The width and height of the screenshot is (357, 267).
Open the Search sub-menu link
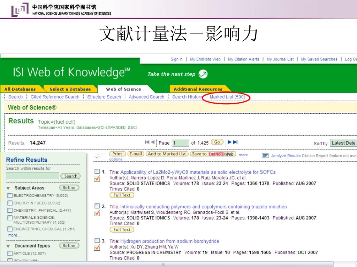15,97
